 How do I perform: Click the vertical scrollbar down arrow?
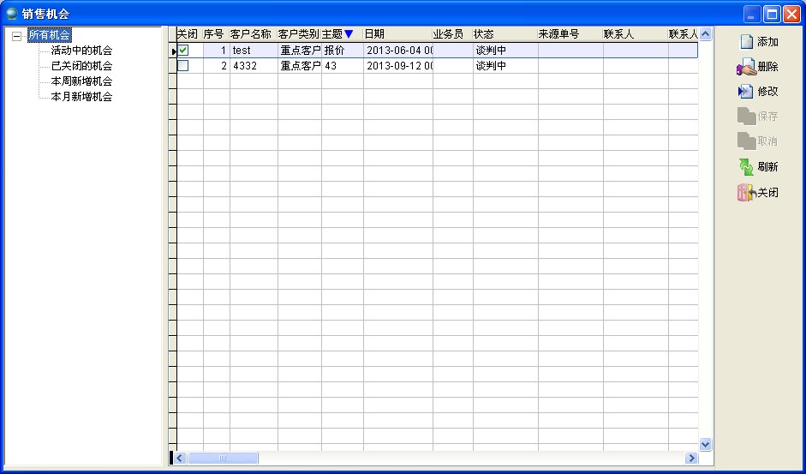706,445
